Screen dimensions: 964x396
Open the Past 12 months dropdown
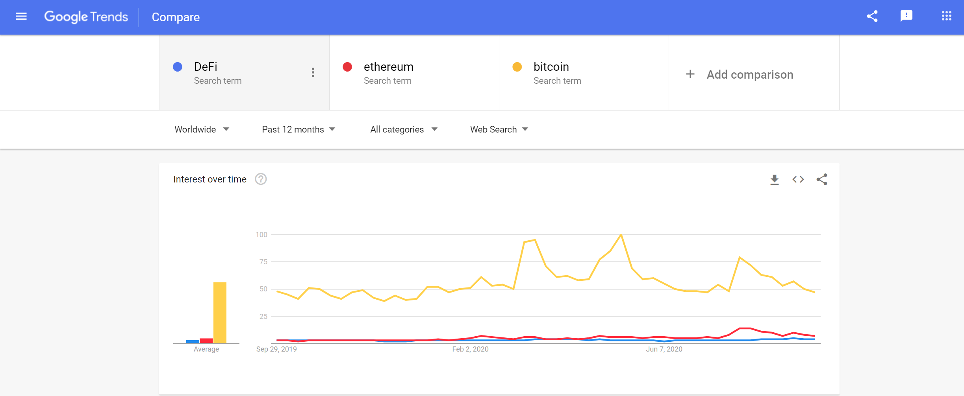[x=298, y=129]
